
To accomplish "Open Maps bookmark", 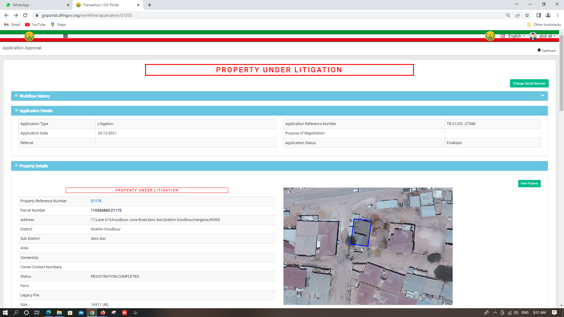I will click(58, 25).
